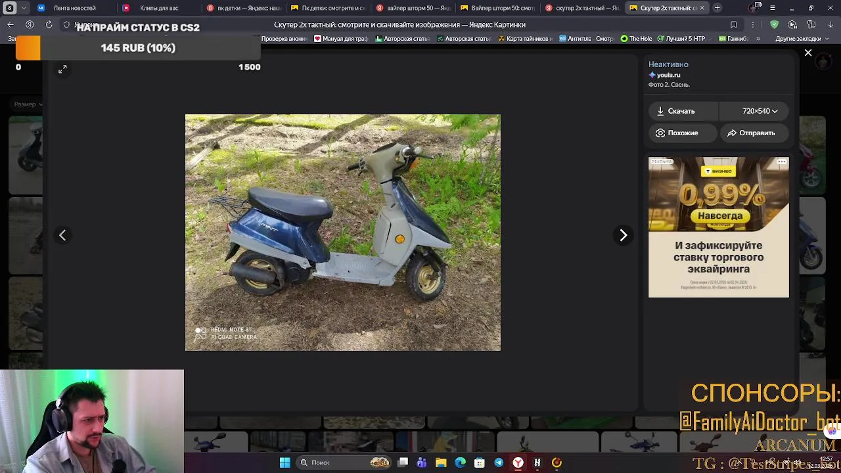Open the tab groups dropdown arrow
Screen dimensions: 841x473
tap(24, 8)
